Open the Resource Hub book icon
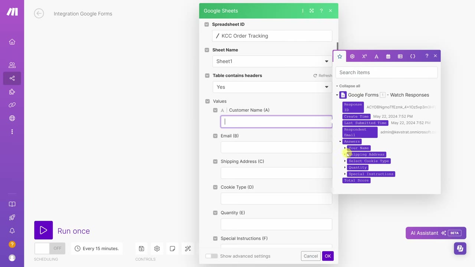The image size is (475, 267). click(12, 204)
